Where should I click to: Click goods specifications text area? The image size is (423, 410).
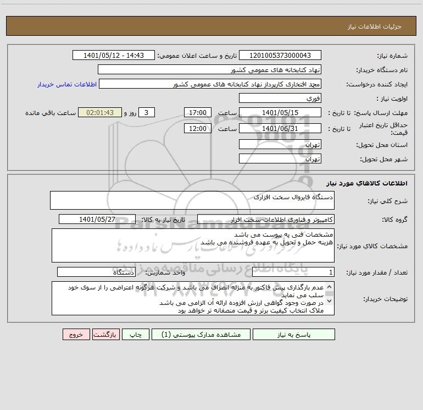[193, 245]
